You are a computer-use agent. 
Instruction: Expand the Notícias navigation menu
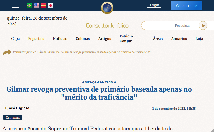coord(60,39)
